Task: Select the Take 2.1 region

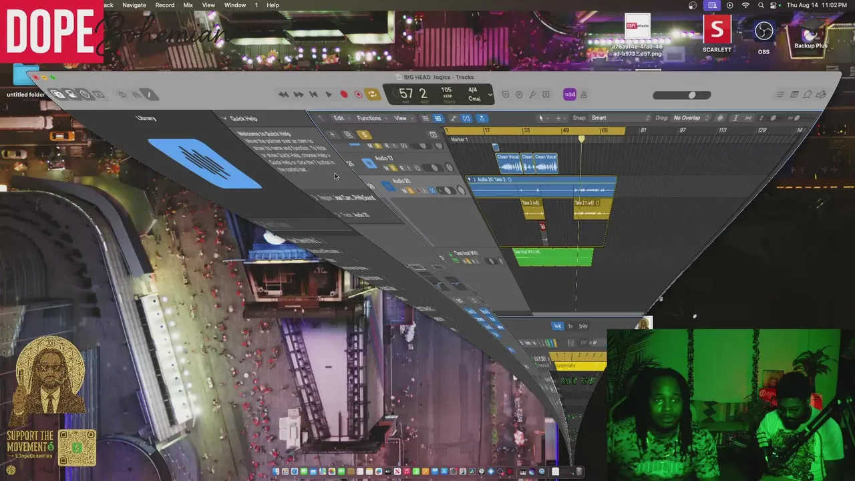Action: [592, 208]
